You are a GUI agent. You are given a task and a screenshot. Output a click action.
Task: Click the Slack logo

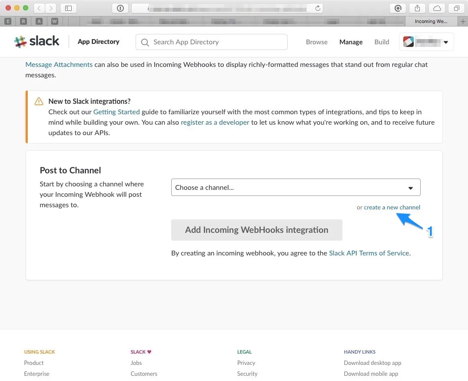(x=37, y=41)
